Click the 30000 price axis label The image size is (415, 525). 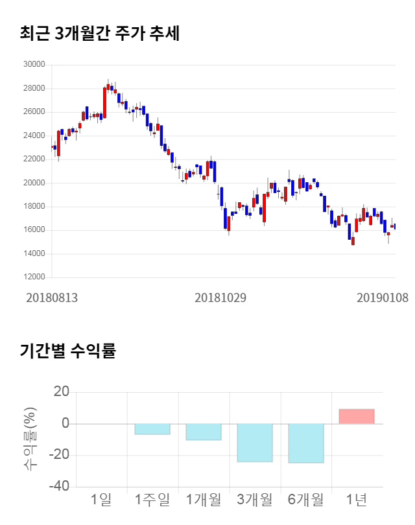coord(33,65)
